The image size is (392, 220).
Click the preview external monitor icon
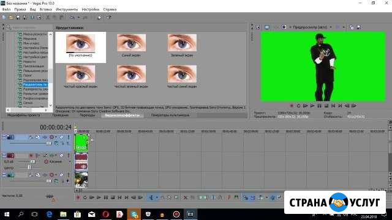267,27
